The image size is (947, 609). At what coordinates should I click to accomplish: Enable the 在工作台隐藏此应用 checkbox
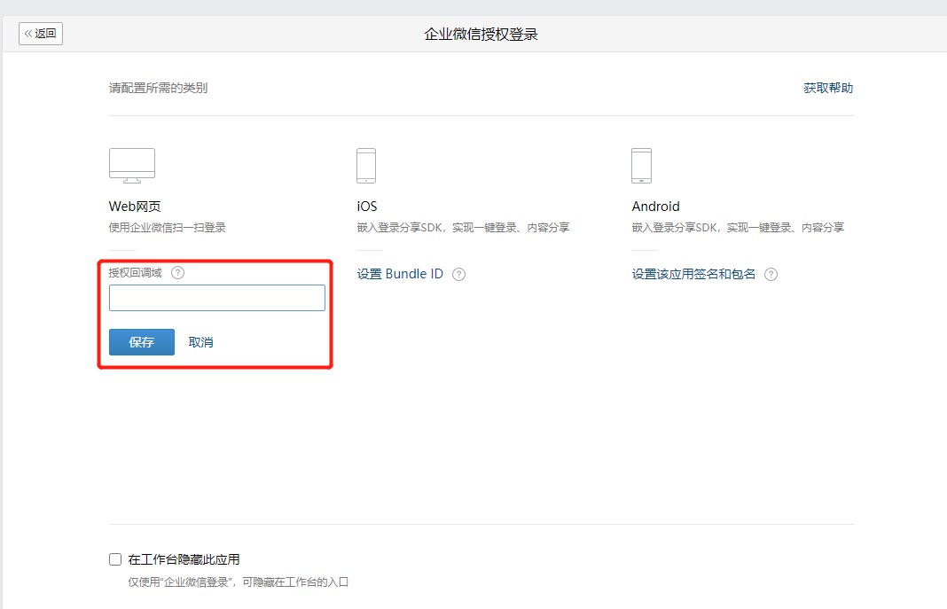[115, 559]
